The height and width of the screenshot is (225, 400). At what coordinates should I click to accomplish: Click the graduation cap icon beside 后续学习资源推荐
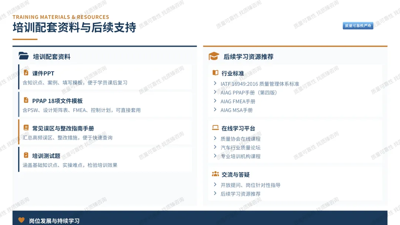(x=214, y=56)
